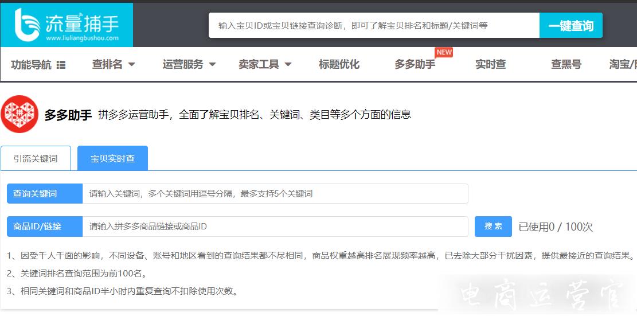Click the 查询关键词 blue label
The image size is (637, 316).
click(x=45, y=194)
